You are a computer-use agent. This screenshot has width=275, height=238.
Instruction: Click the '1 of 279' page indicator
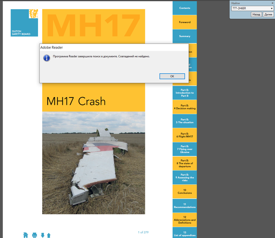coord(143,232)
